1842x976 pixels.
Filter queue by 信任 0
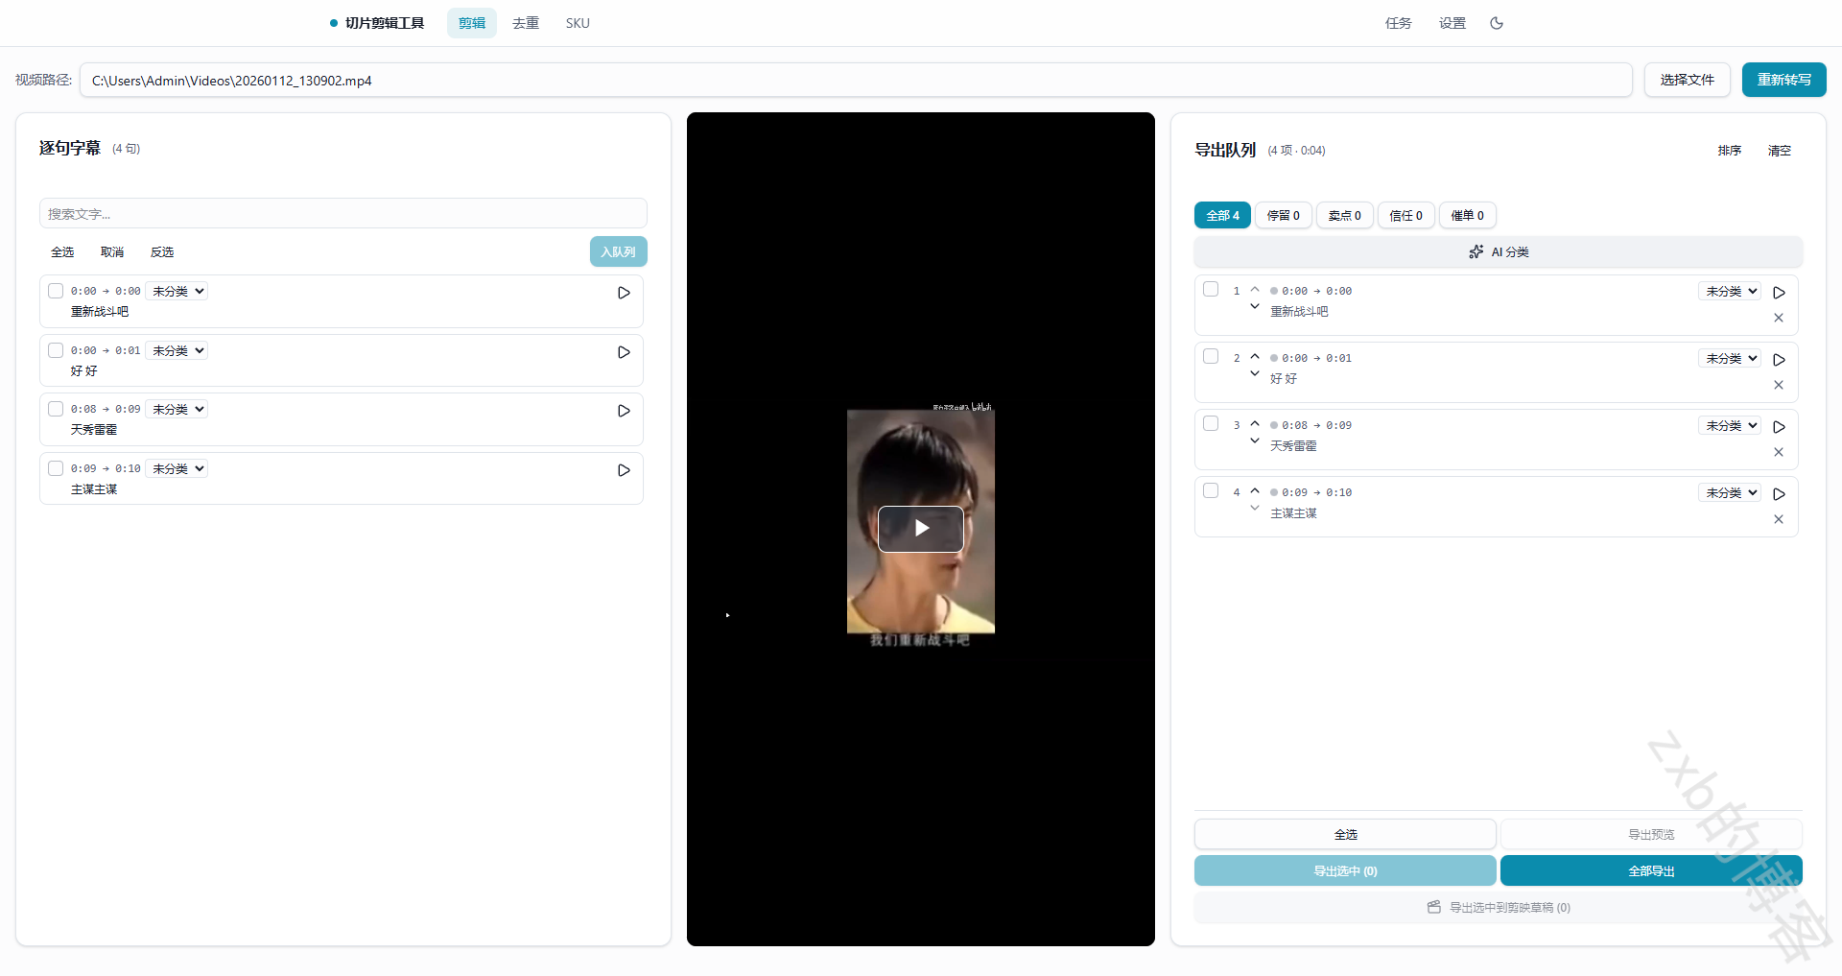point(1406,215)
